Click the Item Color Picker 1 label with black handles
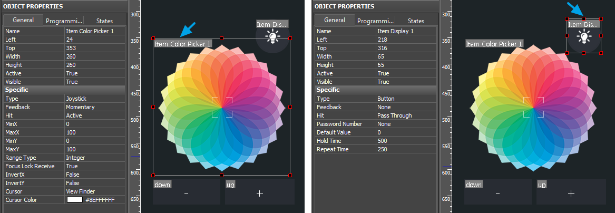615x213 pixels. [183, 44]
